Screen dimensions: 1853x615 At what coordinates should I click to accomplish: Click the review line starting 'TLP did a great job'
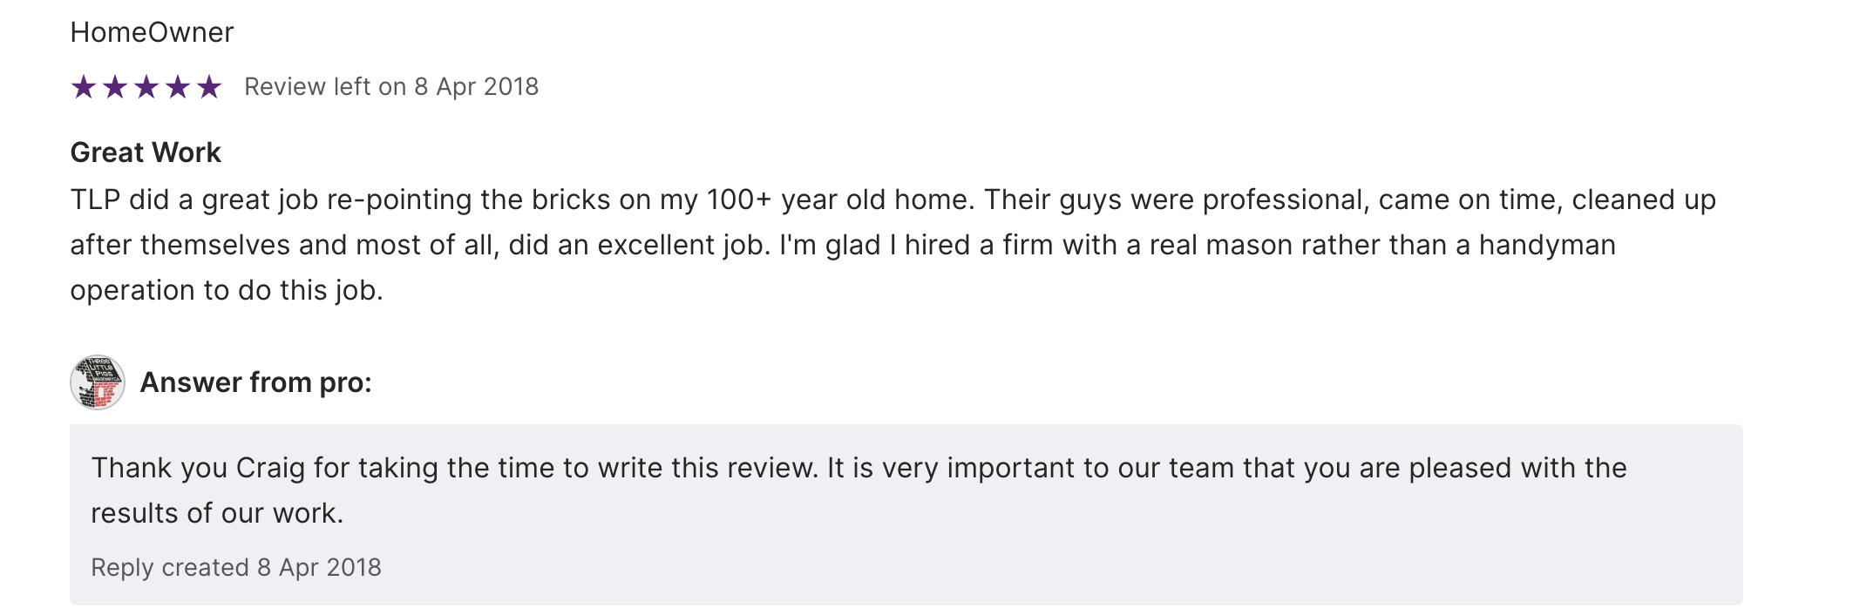click(893, 199)
